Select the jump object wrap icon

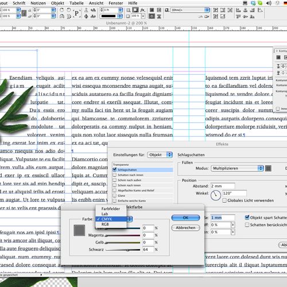[159, 17]
